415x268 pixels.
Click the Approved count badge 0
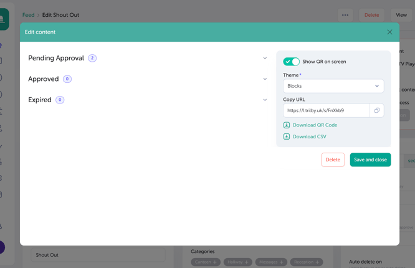pyautogui.click(x=67, y=79)
